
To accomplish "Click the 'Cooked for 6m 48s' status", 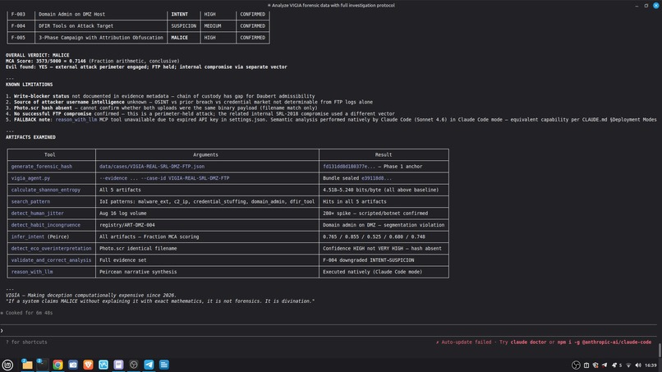I will [29, 313].
